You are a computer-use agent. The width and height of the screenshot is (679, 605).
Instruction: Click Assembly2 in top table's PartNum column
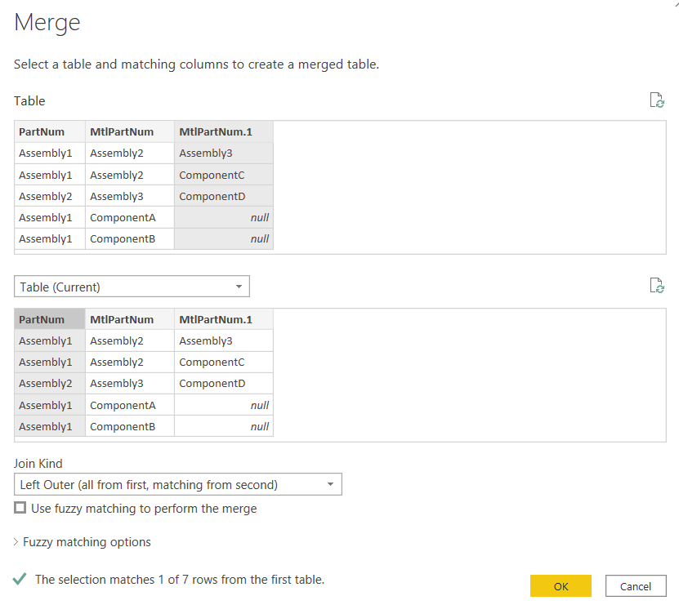[50, 196]
